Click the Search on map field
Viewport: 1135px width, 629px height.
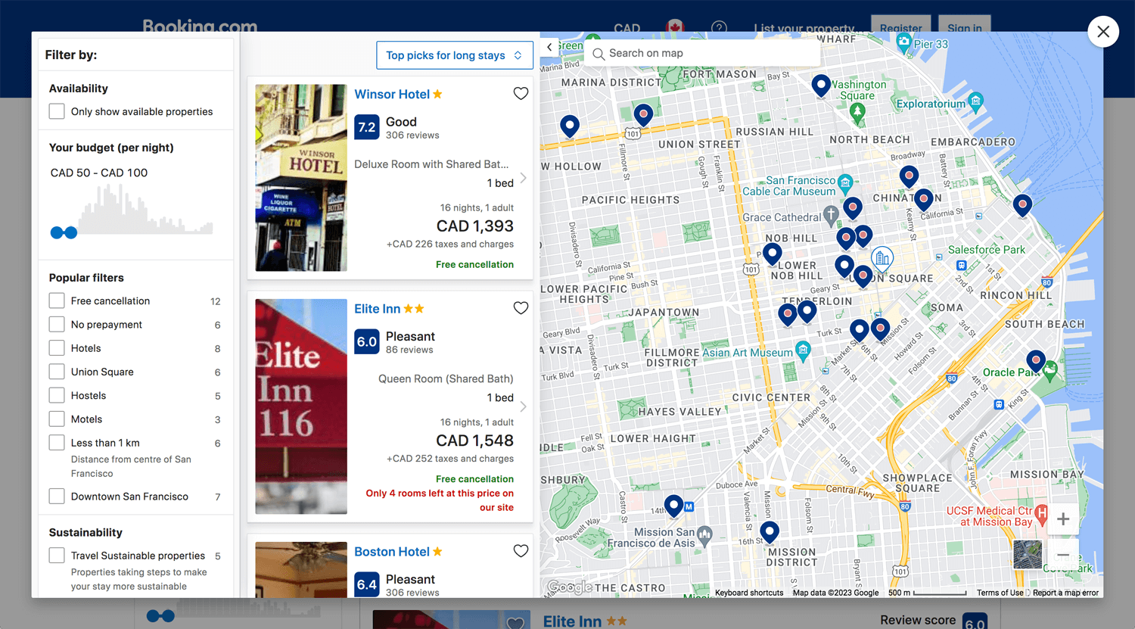(x=704, y=53)
